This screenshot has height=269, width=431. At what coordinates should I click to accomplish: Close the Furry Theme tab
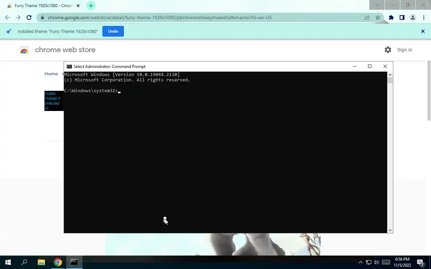coord(78,6)
